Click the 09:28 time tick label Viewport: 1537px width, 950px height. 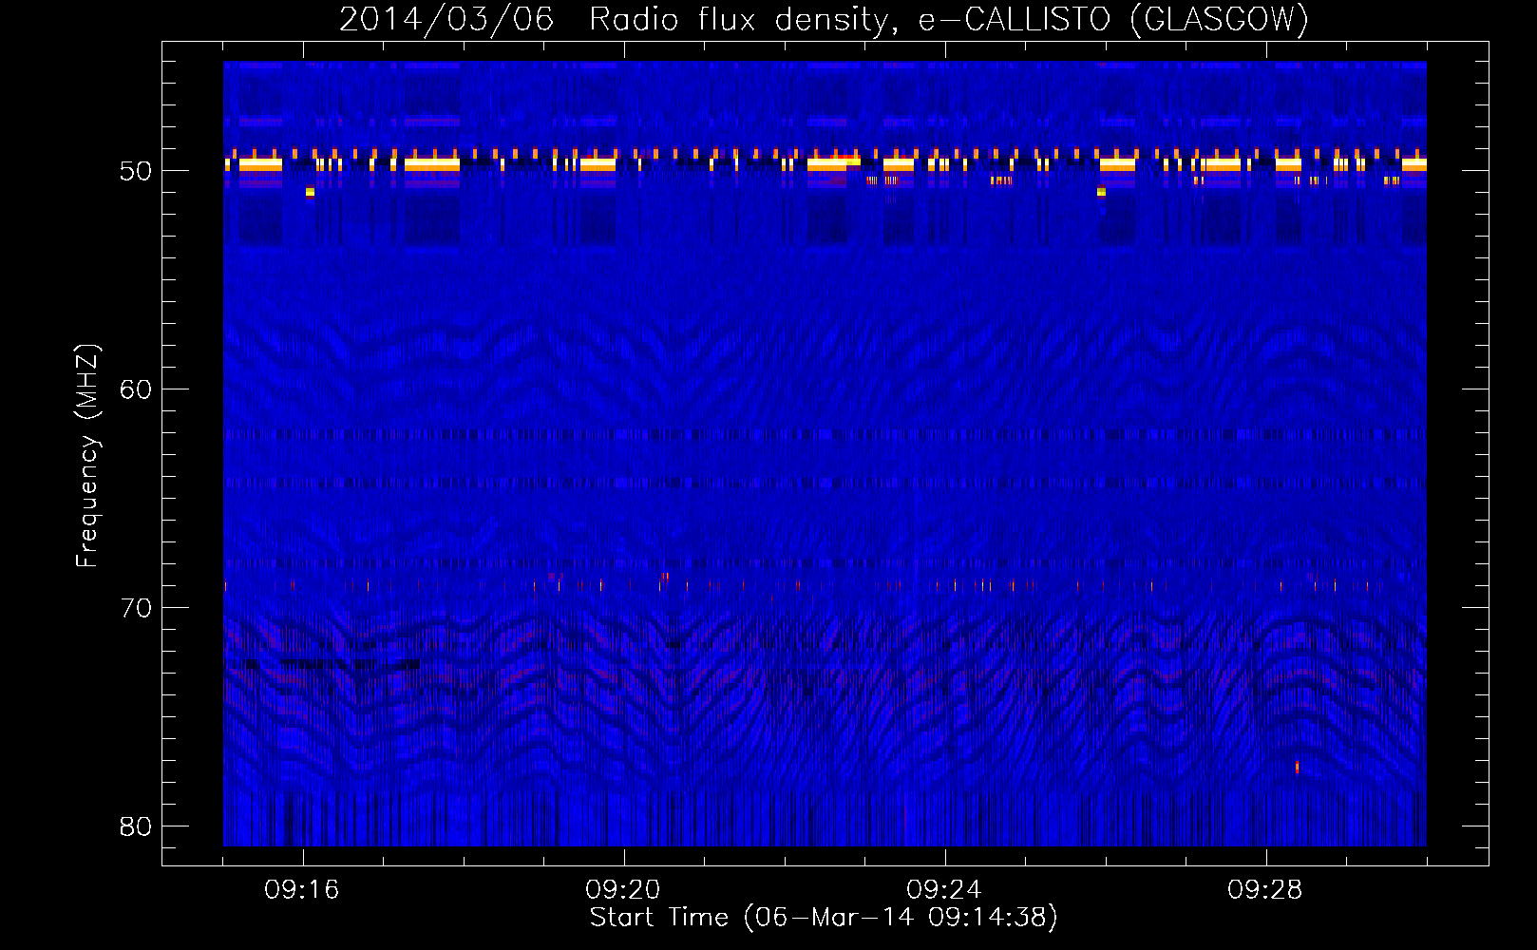pos(1265,890)
